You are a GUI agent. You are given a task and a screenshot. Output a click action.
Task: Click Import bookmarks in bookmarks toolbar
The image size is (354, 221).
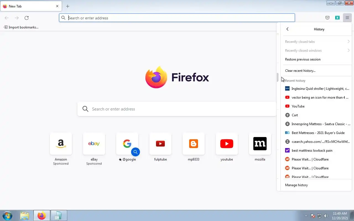point(21,27)
